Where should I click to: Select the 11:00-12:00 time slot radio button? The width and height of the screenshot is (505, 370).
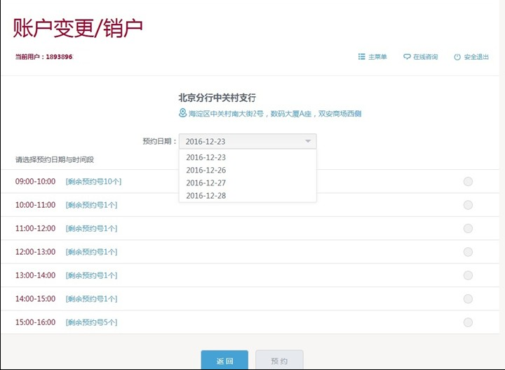pyautogui.click(x=468, y=228)
